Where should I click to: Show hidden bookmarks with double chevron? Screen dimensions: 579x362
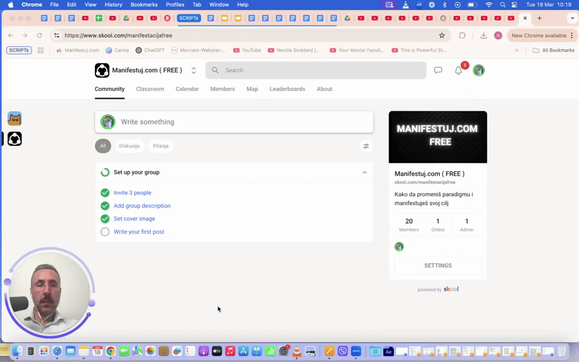[x=517, y=50]
